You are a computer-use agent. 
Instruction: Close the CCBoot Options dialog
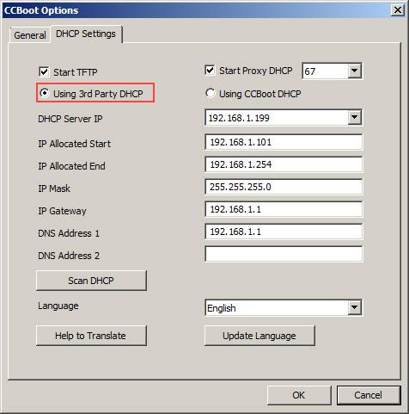[x=398, y=10]
